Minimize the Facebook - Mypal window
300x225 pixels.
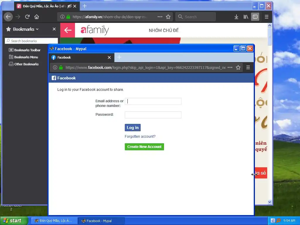click(x=236, y=49)
